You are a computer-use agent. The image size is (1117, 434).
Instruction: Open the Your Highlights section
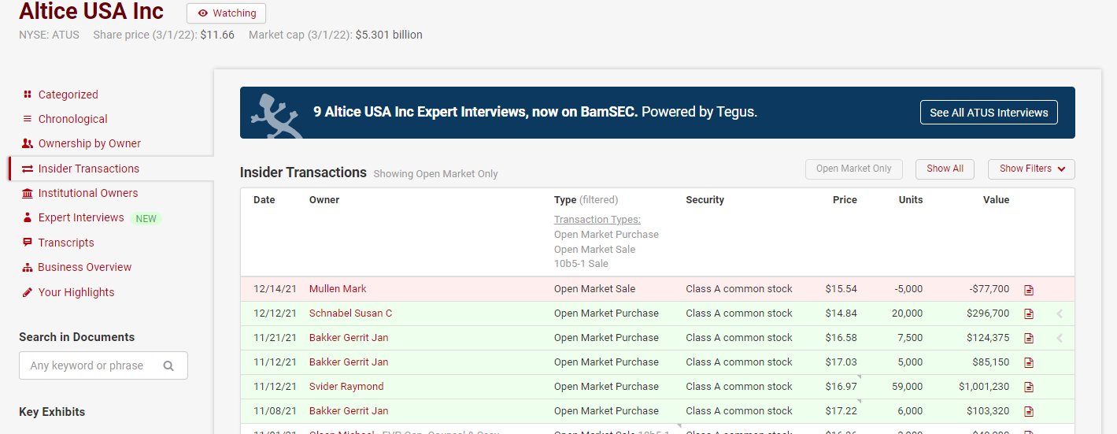[x=76, y=292]
